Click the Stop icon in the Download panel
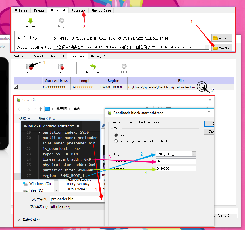Viewport: 245px width, 230px height. click(x=62, y=20)
